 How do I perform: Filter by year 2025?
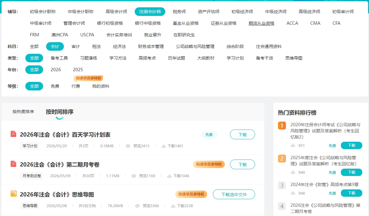tap(78, 70)
